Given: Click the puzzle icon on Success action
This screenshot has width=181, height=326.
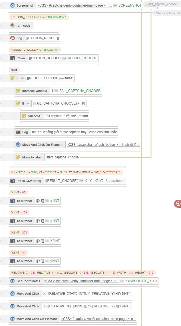Looking at the screenshot, I should [x=24, y=116].
